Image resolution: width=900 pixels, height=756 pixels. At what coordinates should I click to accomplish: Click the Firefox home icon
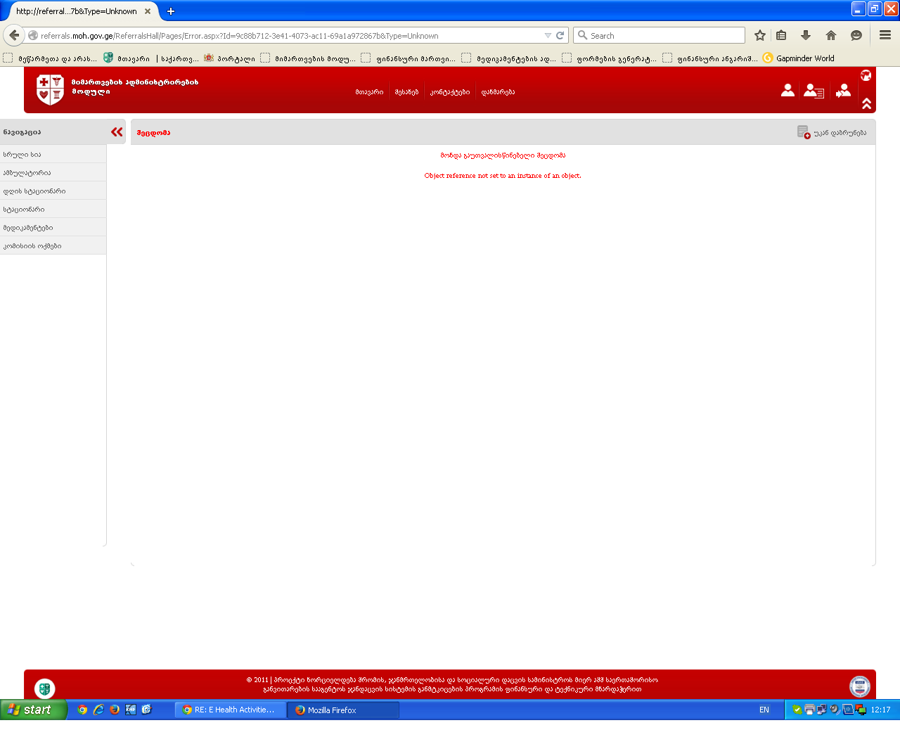831,35
